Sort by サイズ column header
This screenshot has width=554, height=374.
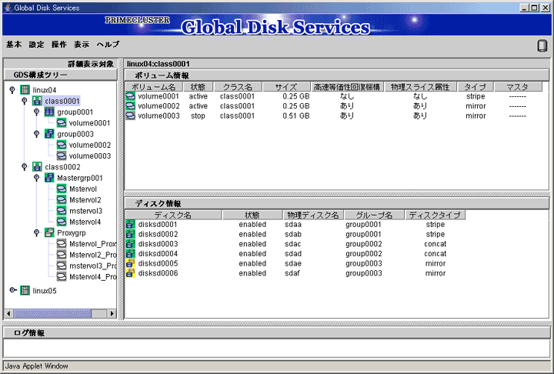coord(286,87)
